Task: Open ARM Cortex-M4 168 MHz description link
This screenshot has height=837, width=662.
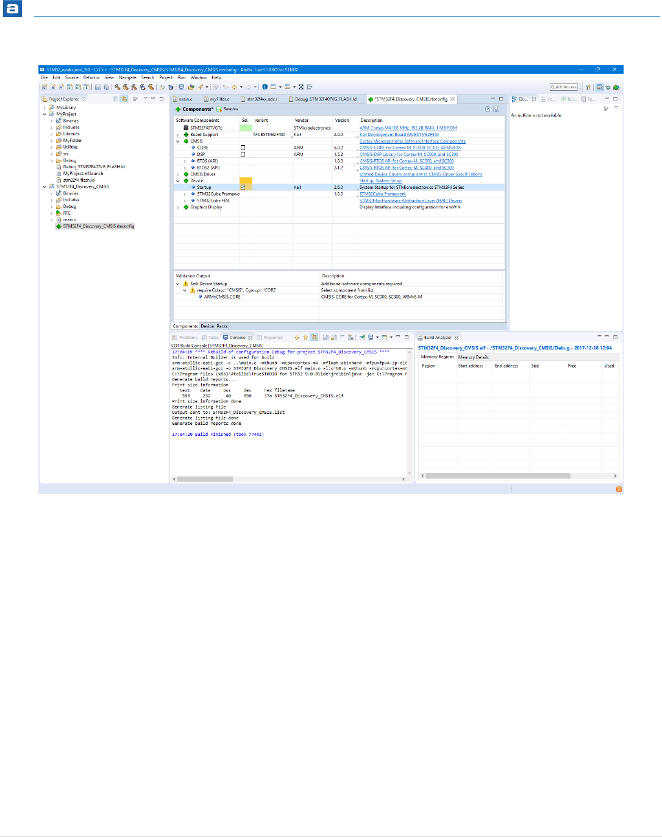Action: tap(408, 128)
